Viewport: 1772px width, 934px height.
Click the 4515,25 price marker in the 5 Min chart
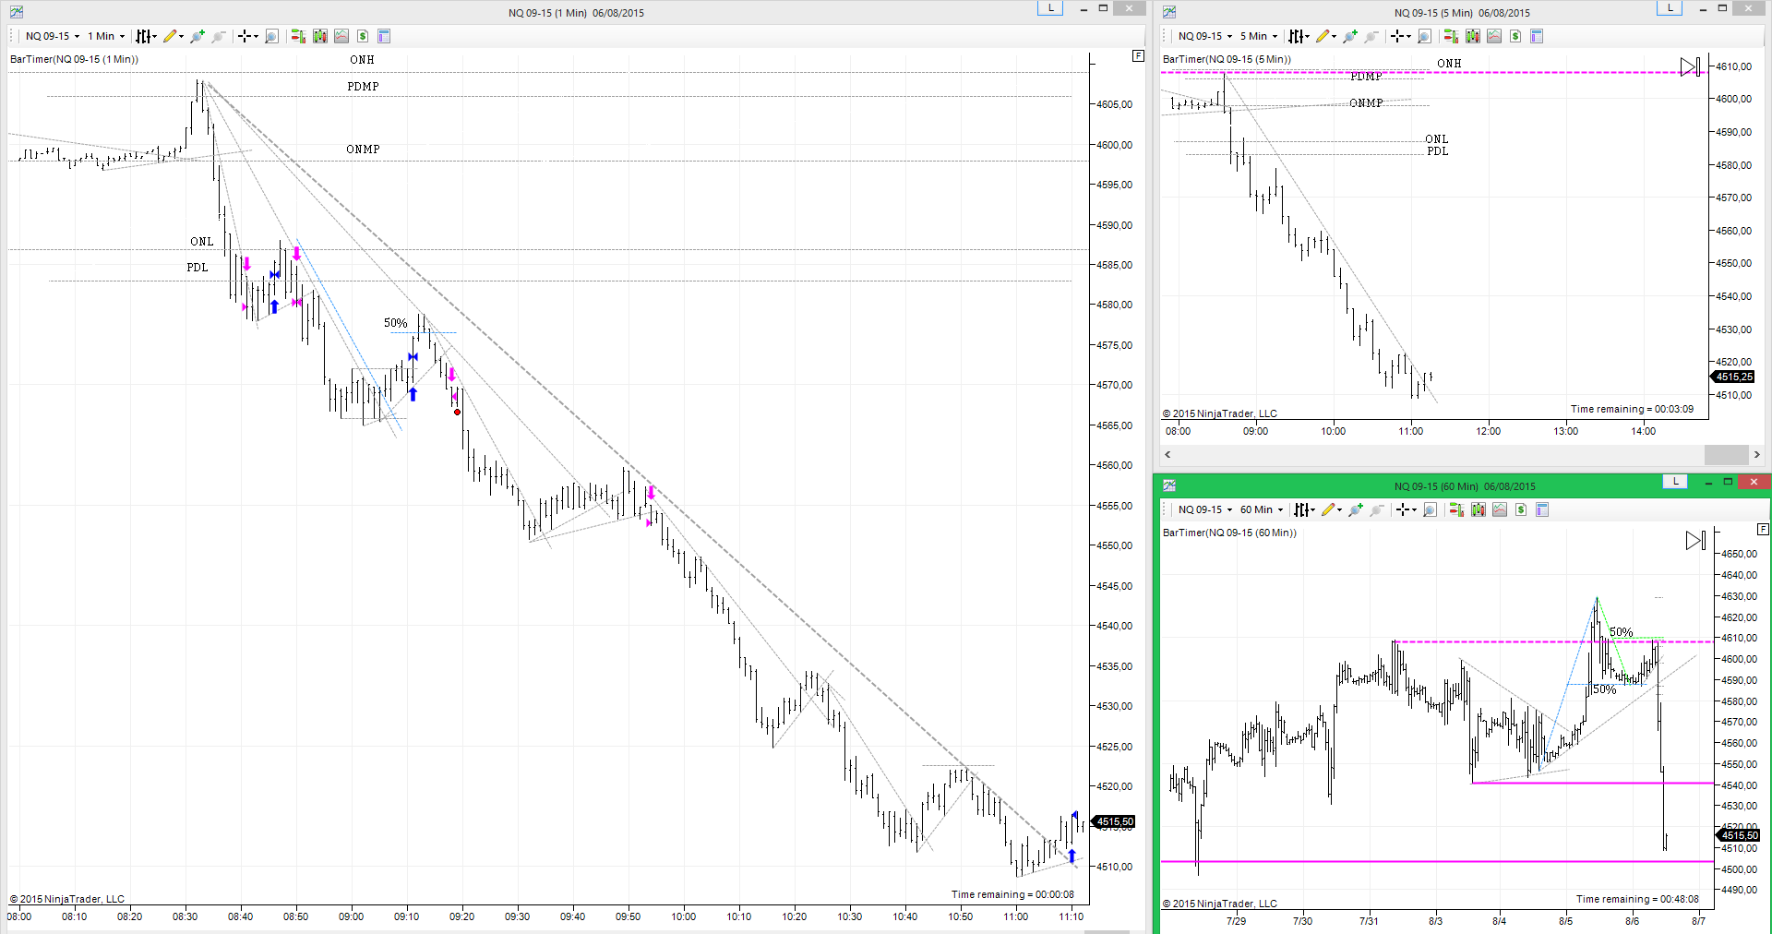tap(1733, 377)
